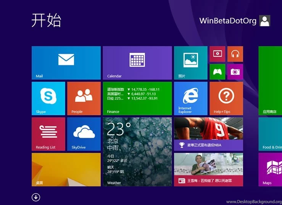The width and height of the screenshot is (282, 205).
Task: Show all apps with the down arrow
Action: tap(36, 197)
